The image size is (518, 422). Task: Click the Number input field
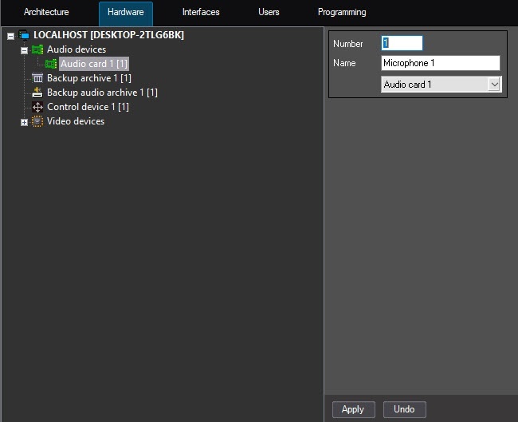(402, 43)
